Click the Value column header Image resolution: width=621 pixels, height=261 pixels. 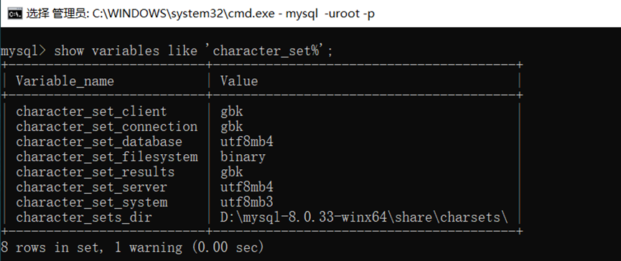[x=239, y=81]
